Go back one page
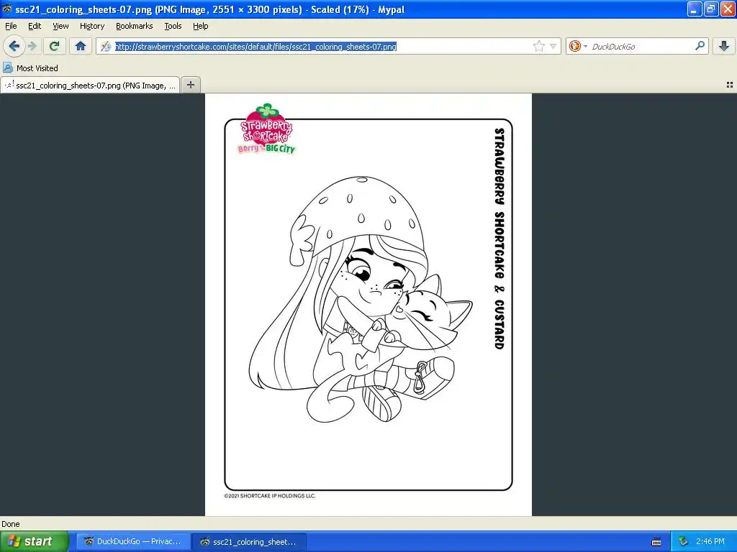The width and height of the screenshot is (737, 552). point(14,46)
